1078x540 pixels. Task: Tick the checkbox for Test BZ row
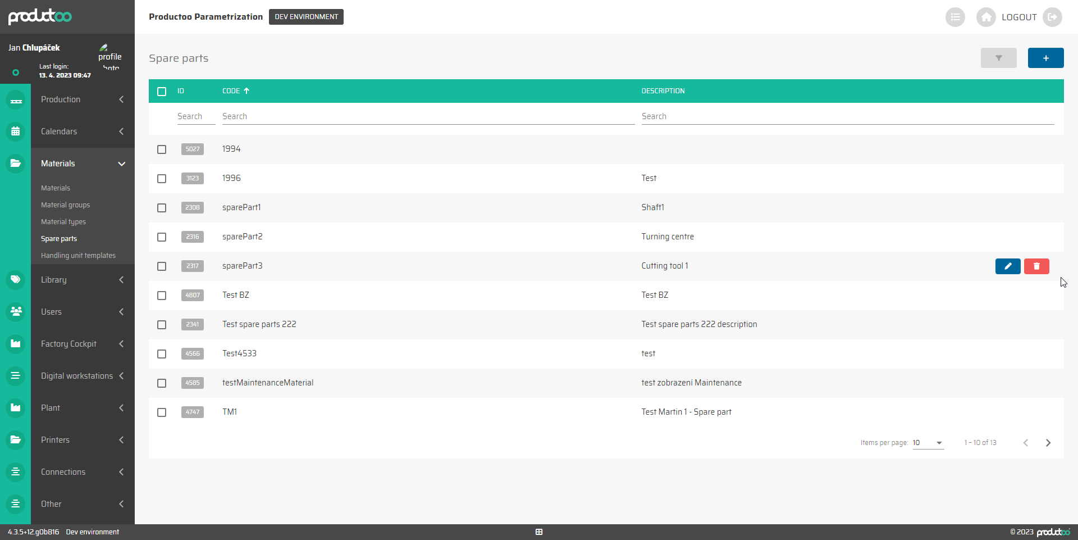coord(162,296)
